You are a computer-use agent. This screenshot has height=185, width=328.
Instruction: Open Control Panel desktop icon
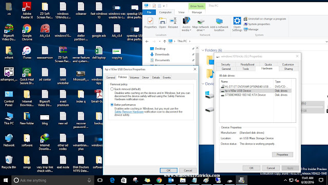click(x=9, y=98)
